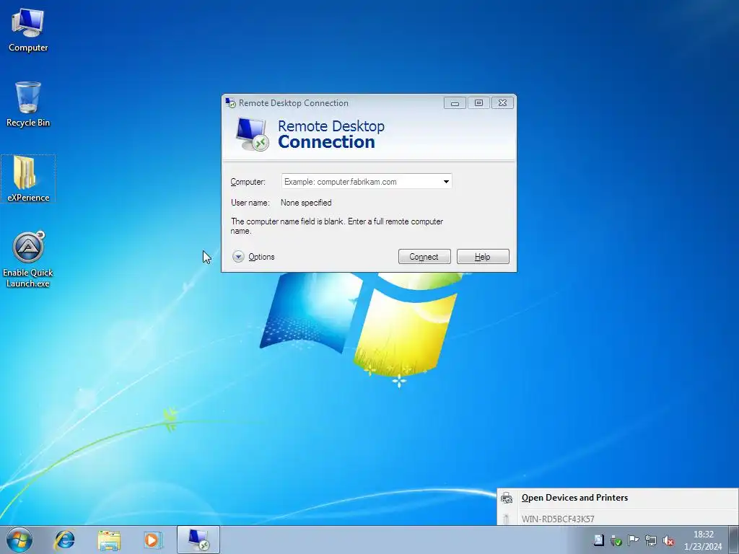Select WIN-RD5BCF43K57 device in popup menu
Viewport: 739px width, 554px height.
618,519
